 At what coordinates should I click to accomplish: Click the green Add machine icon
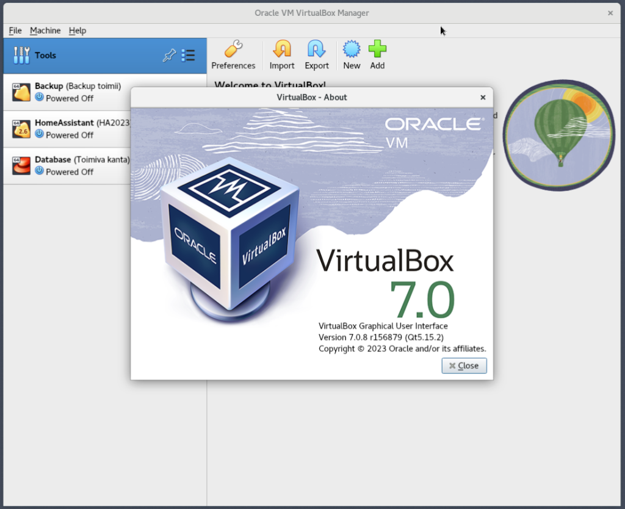point(377,55)
